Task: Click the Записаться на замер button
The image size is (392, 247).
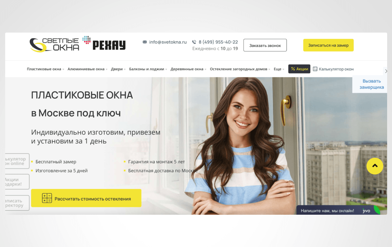Action: 328,45
